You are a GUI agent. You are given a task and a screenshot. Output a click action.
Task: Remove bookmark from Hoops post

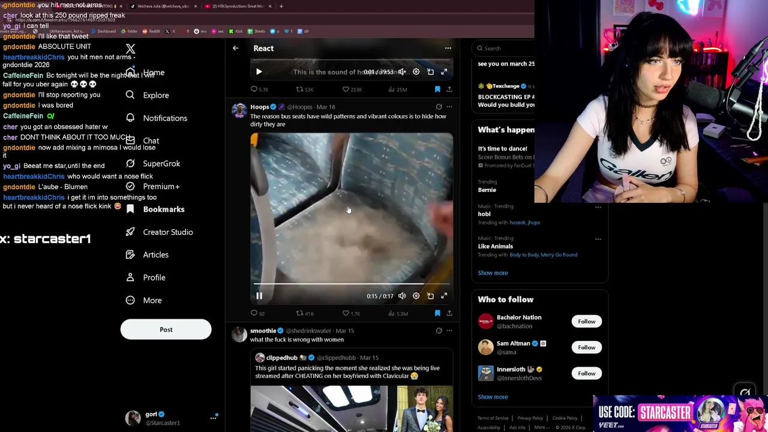pyautogui.click(x=437, y=313)
